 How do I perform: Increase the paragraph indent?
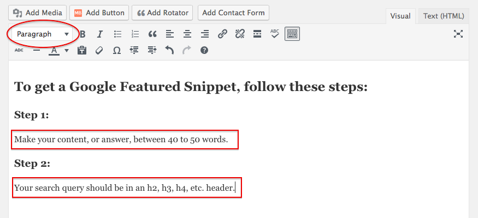[152, 50]
